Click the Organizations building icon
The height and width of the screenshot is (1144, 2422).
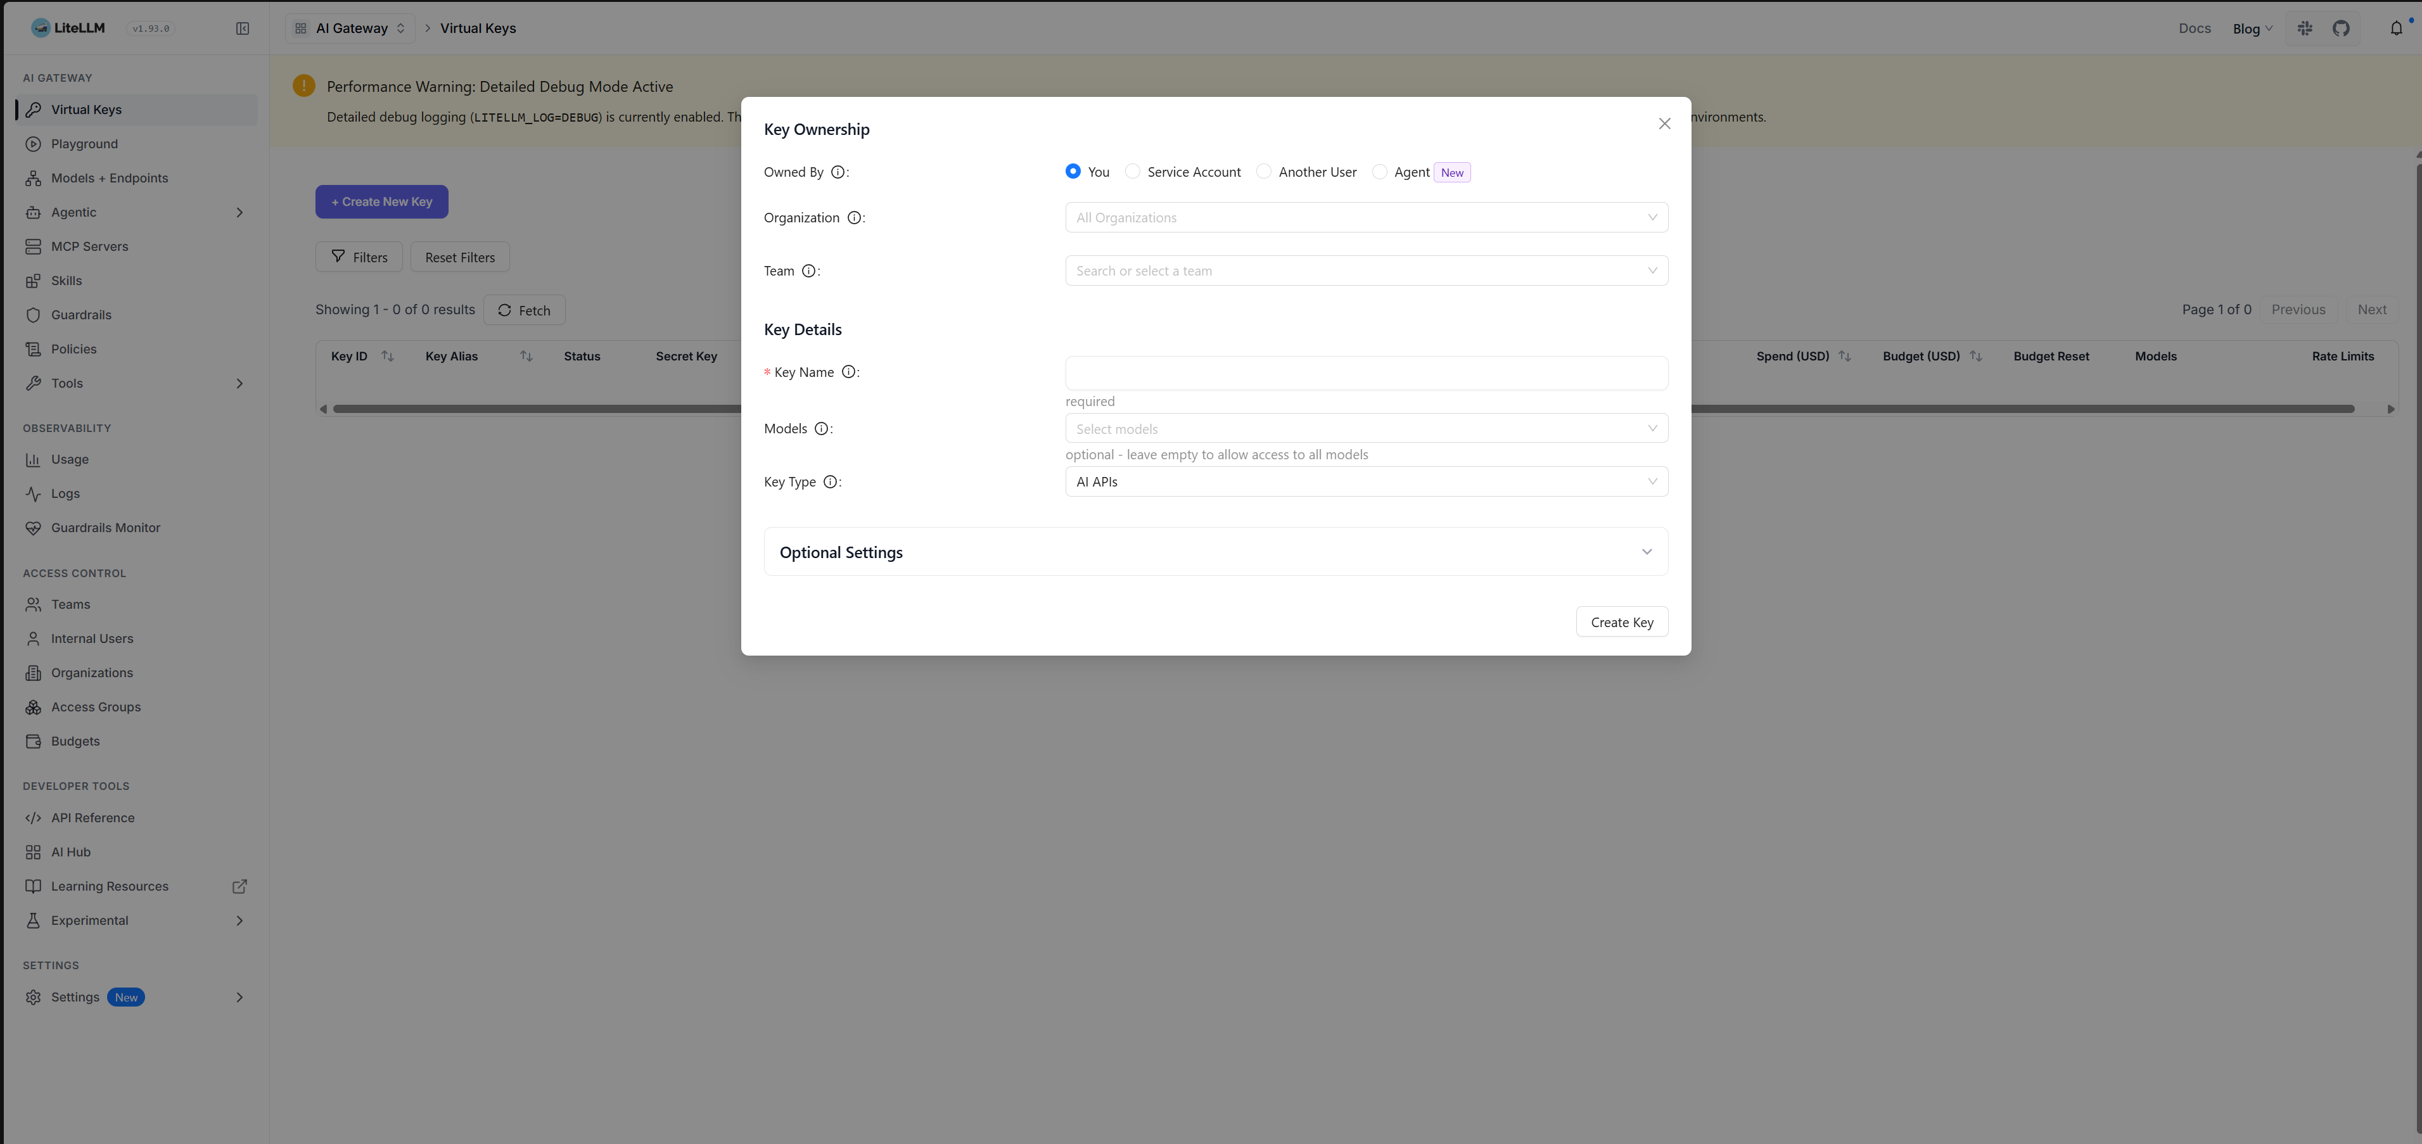(x=33, y=673)
